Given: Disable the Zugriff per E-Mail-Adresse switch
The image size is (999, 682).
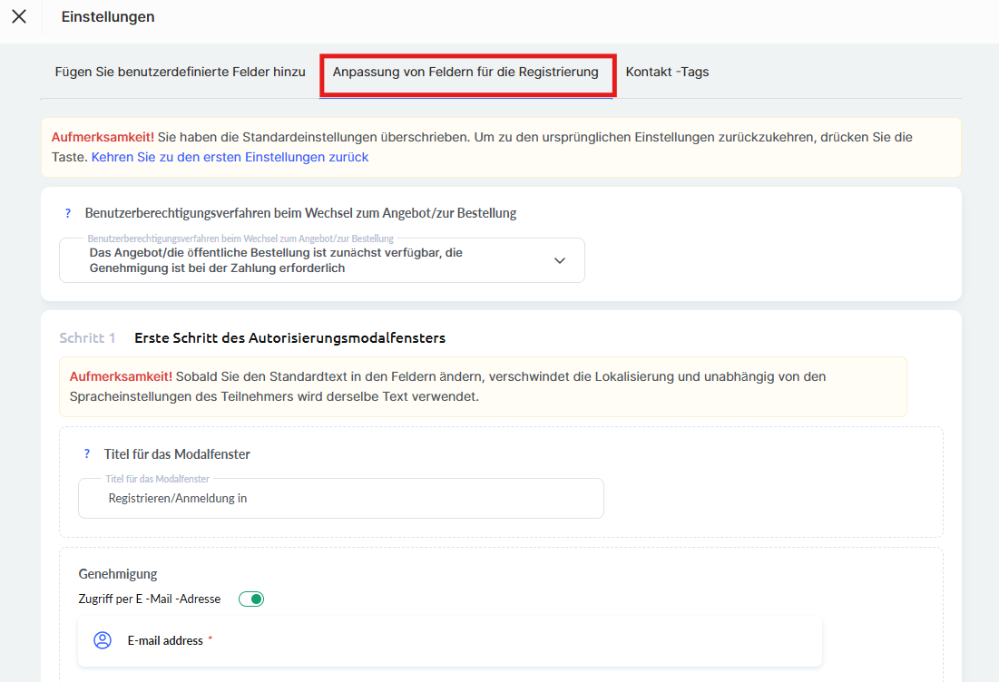Looking at the screenshot, I should tap(251, 599).
